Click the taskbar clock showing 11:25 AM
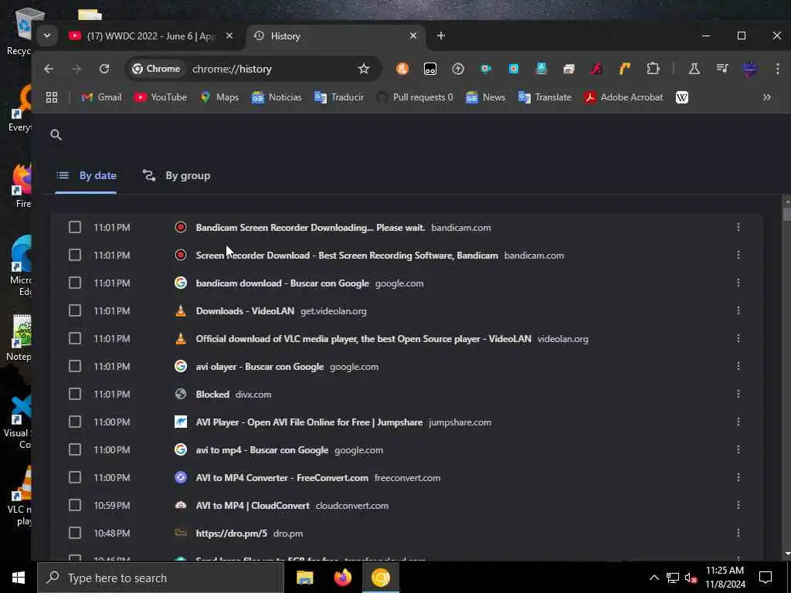Image resolution: width=791 pixels, height=593 pixels. pos(725,578)
